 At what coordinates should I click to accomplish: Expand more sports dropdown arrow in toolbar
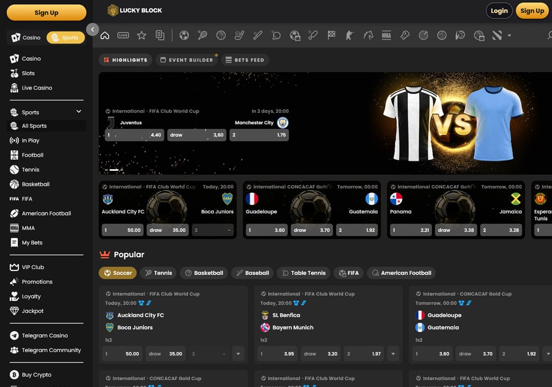(509, 35)
